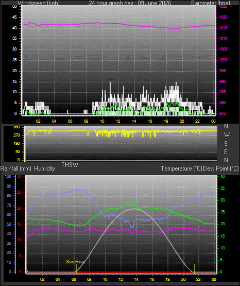Click the 14 hour tick on temperature graph

[136, 279]
